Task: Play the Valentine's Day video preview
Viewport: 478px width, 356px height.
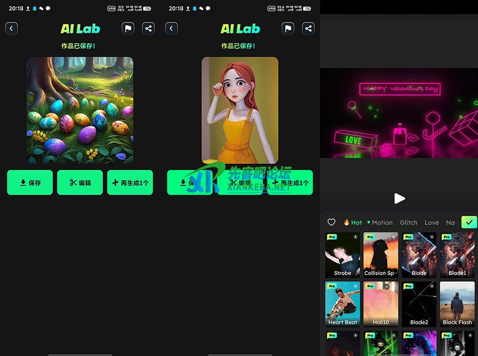Action: coord(399,198)
